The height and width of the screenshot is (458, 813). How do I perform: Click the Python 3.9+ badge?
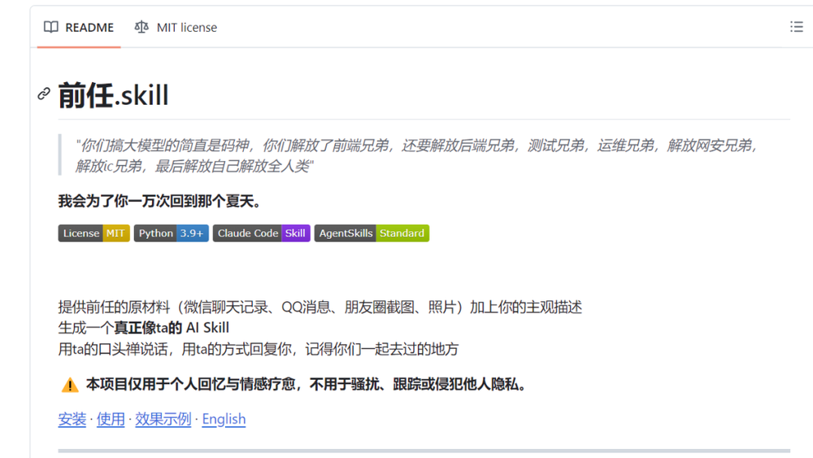click(x=171, y=233)
